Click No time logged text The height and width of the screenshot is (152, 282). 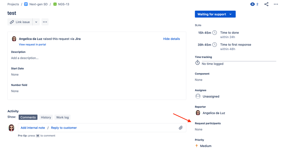point(213,64)
